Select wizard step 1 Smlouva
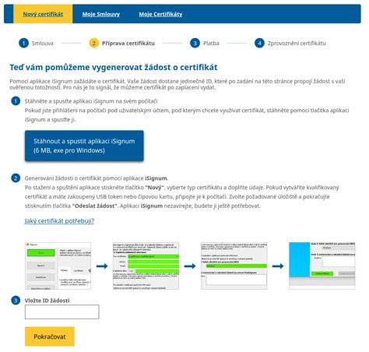This screenshot has width=369, height=352. [x=37, y=43]
